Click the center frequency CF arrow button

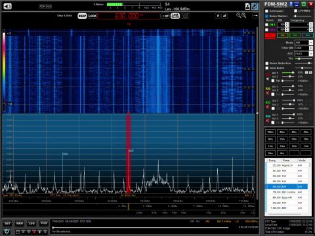pyautogui.click(x=165, y=16)
